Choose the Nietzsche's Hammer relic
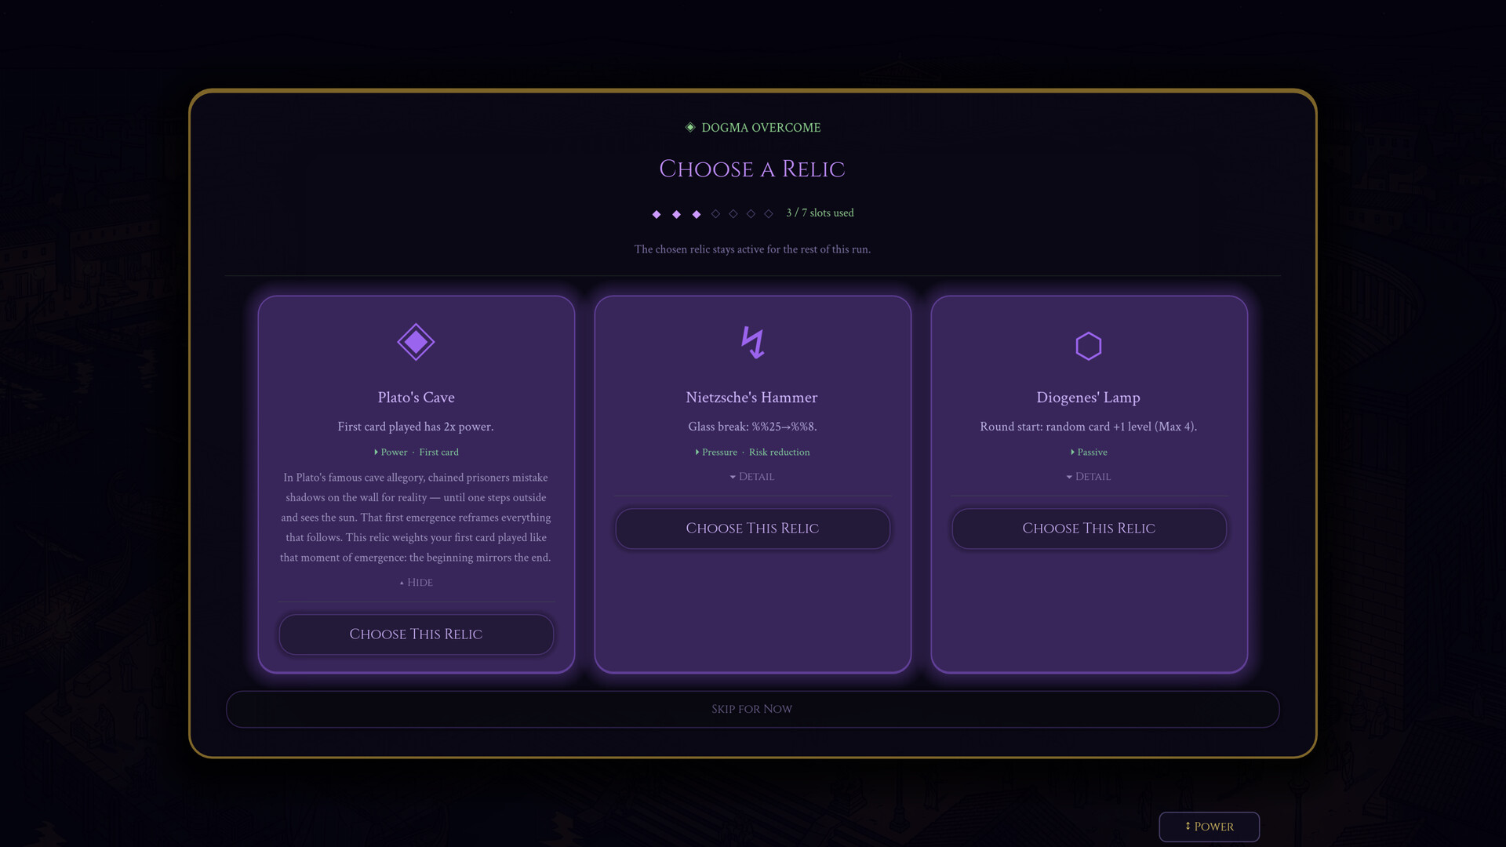This screenshot has height=847, width=1506. (x=752, y=529)
